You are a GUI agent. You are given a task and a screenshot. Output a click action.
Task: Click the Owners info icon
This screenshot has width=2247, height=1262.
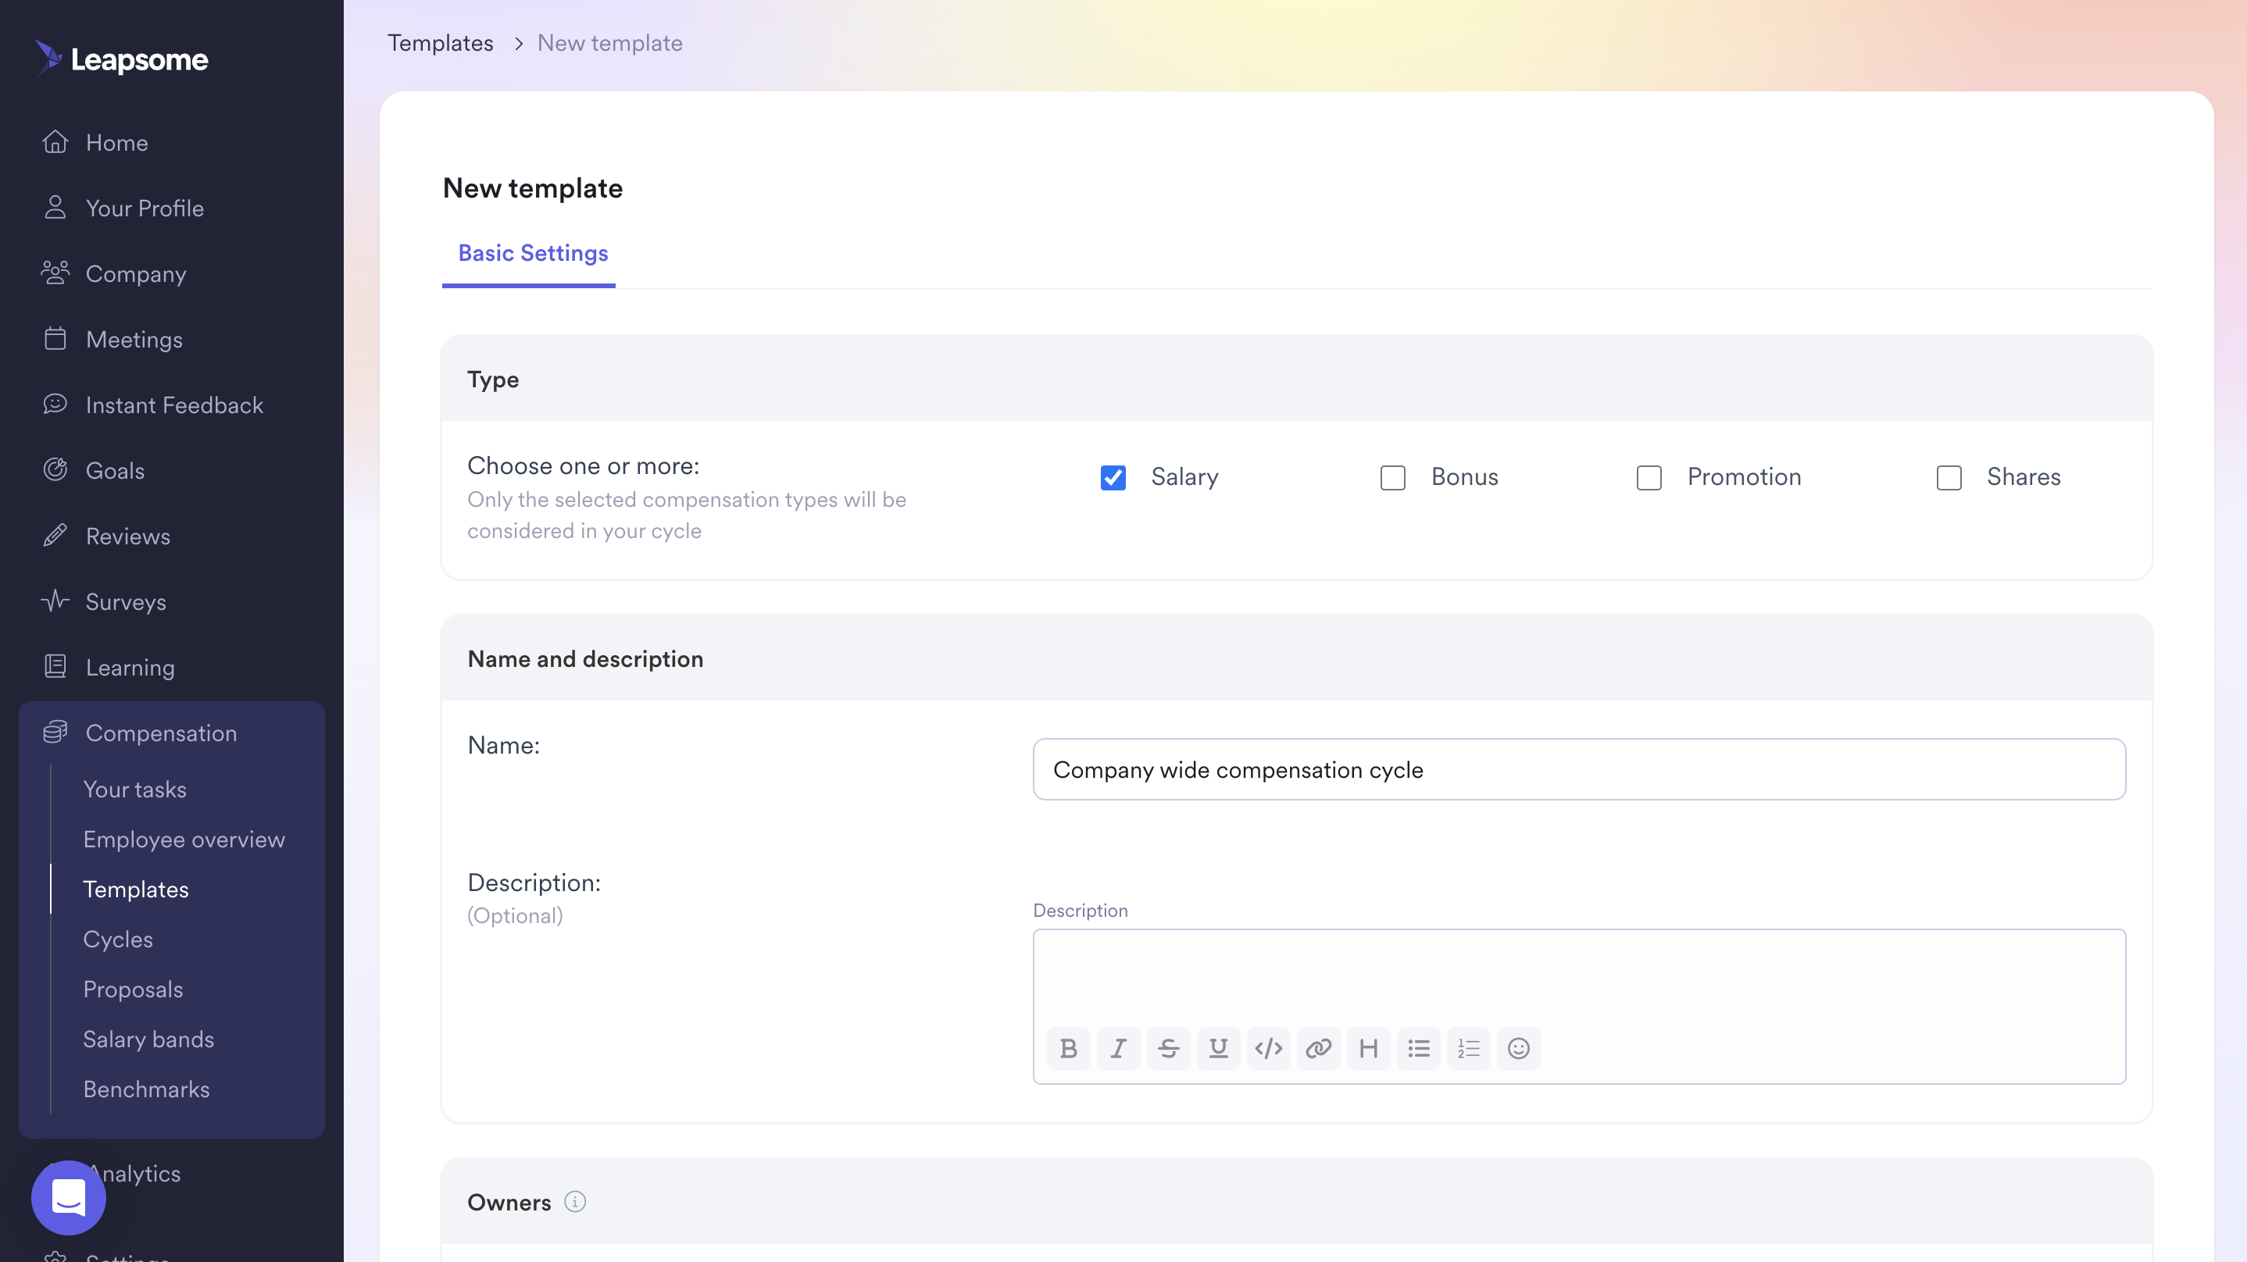[x=575, y=1201]
